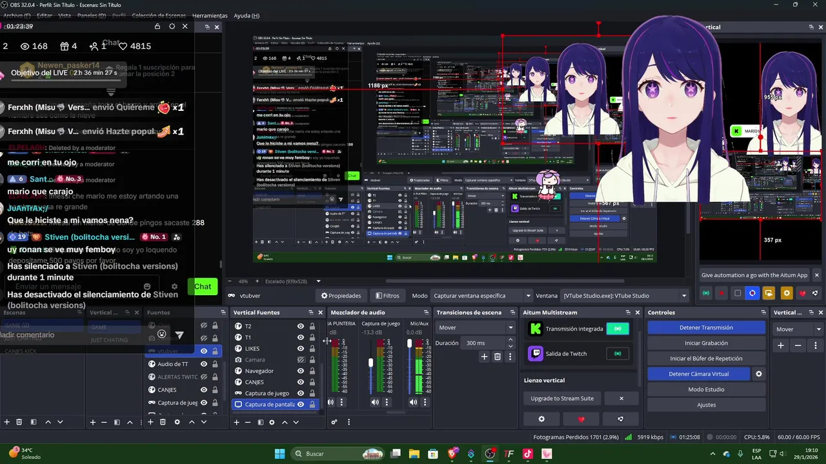The image size is (826, 464).
Task: Open transition three-dot options menu
Action: (x=510, y=356)
